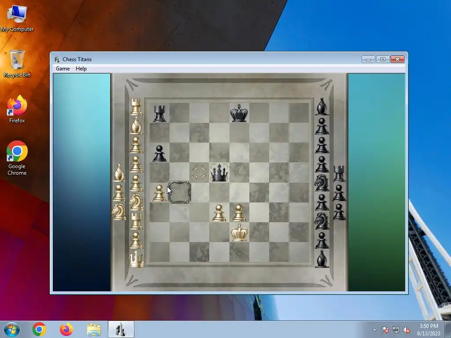The image size is (451, 338).
Task: Click the Chess Titans taskbar button
Action: 121,329
